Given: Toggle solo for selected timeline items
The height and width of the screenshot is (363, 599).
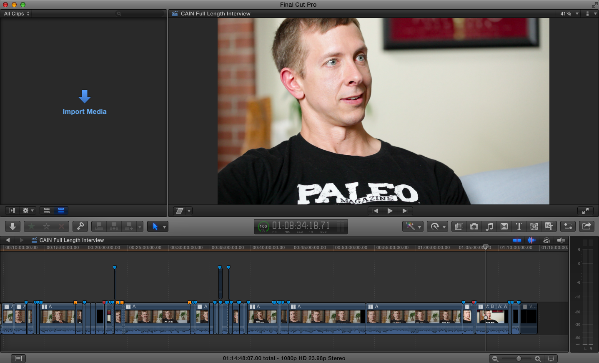Looking at the screenshot, I should click(x=546, y=240).
